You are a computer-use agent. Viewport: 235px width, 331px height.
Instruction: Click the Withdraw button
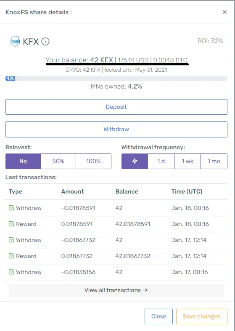click(x=116, y=129)
